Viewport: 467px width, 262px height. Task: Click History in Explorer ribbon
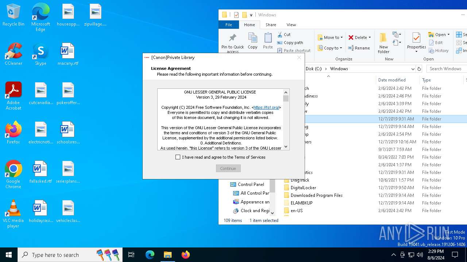tap(439, 51)
